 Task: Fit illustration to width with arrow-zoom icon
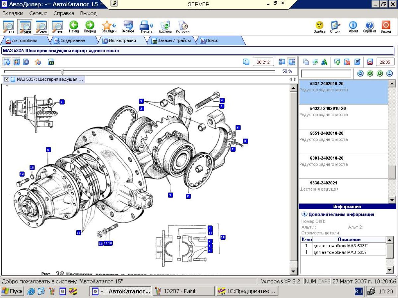(x=58, y=27)
